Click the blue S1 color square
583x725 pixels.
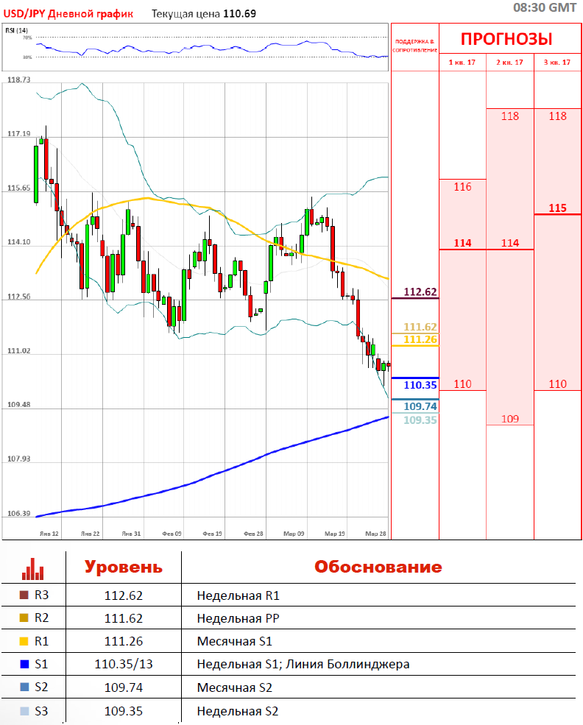pyautogui.click(x=24, y=665)
